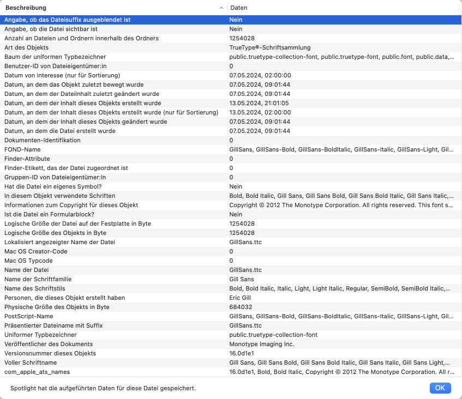Select the 'com_apple_ats_names' row
The height and width of the screenshot is (399, 462).
click(231, 372)
